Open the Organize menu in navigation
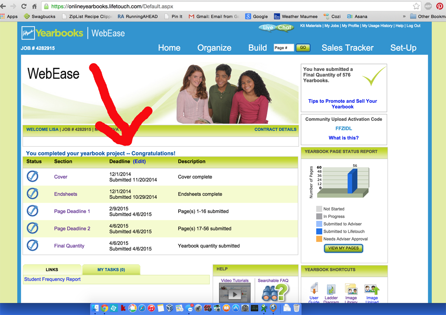Screen dimensions: 446x315 (x=214, y=48)
